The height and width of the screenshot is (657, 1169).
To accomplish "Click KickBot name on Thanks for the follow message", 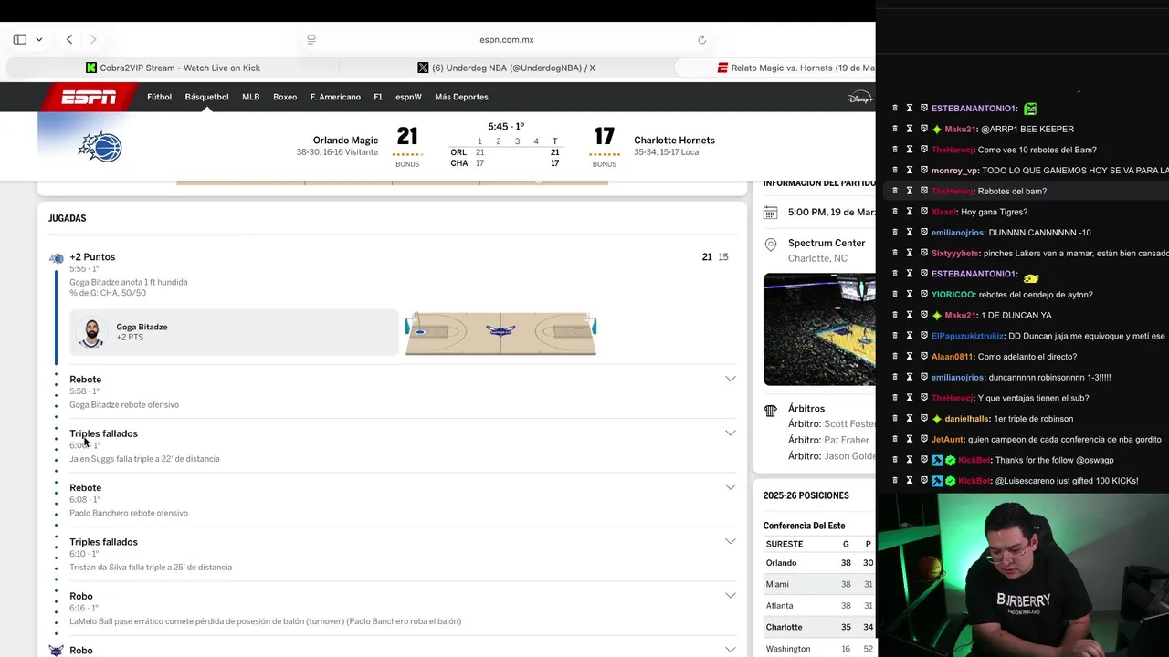I will click(974, 460).
